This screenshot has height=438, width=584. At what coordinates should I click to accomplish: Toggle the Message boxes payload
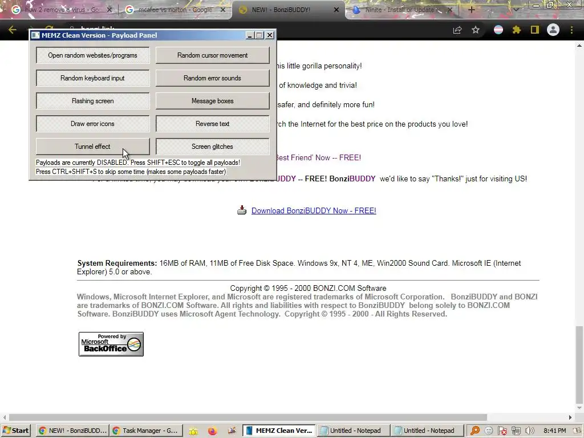[x=212, y=101]
